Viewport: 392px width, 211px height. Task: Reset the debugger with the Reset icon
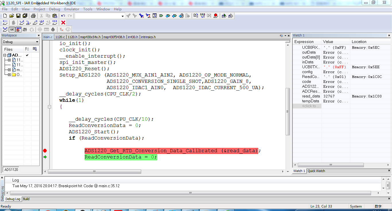(x=5, y=23)
